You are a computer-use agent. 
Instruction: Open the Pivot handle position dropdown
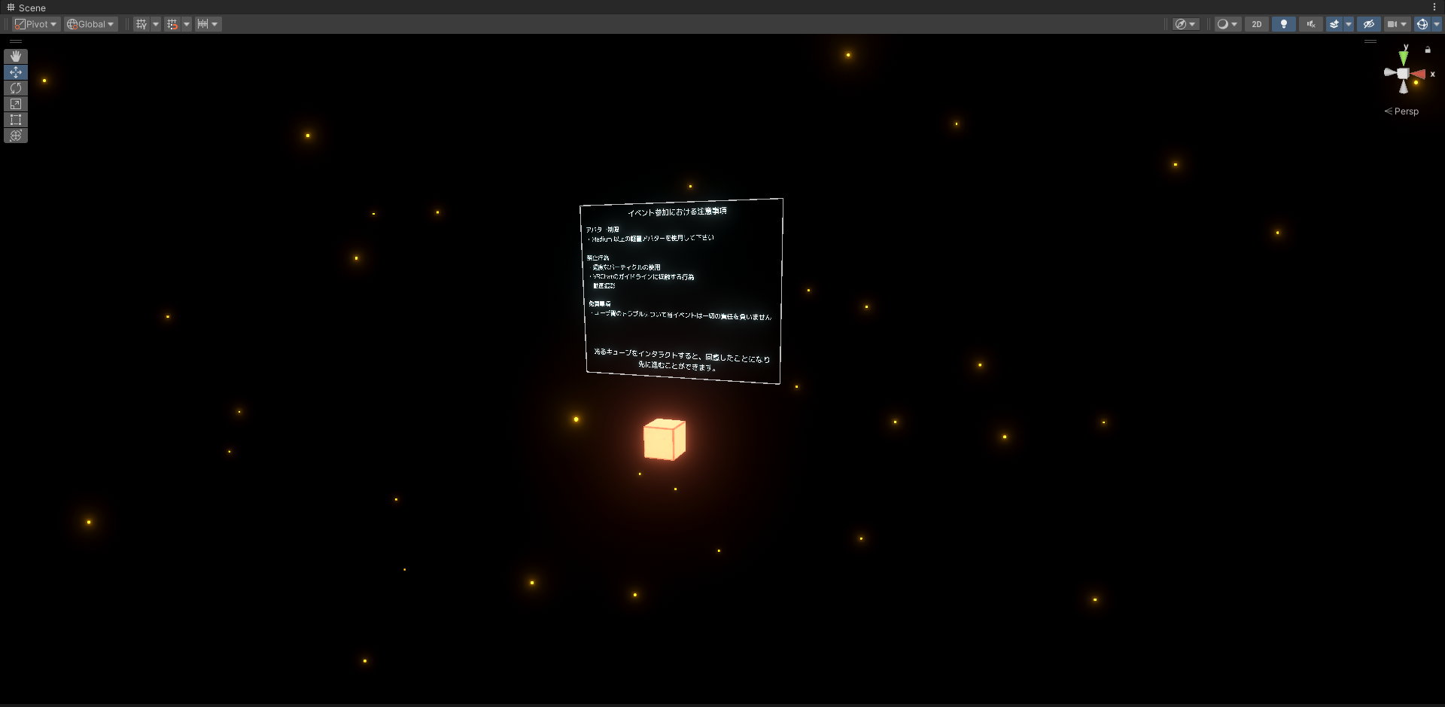point(35,24)
